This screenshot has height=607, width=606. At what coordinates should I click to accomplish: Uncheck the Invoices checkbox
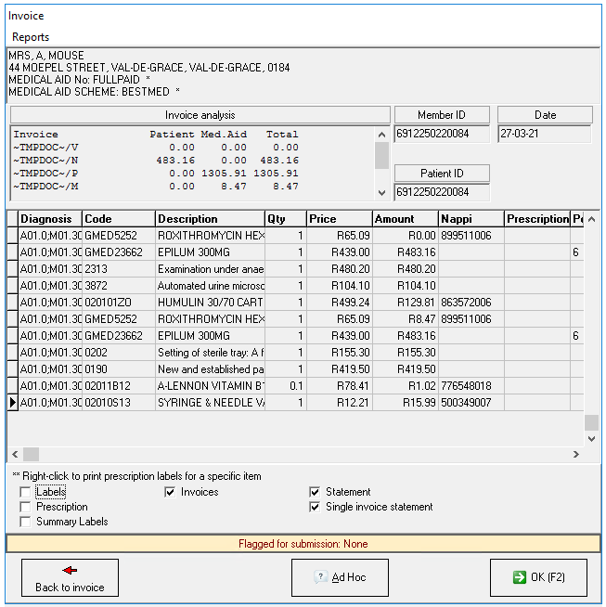[x=170, y=492]
